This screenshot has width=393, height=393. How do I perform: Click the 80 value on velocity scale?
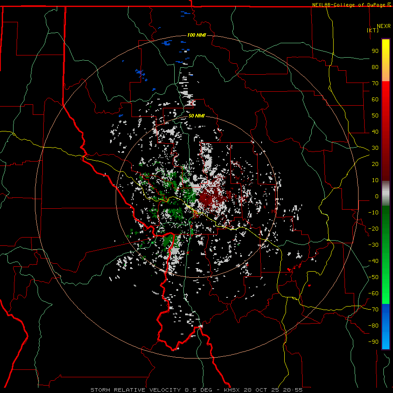tap(375, 67)
